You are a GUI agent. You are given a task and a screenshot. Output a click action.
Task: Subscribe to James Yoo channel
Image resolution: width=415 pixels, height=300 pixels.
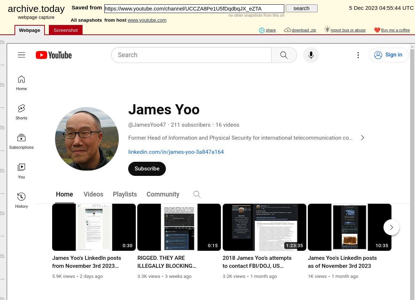(147, 169)
